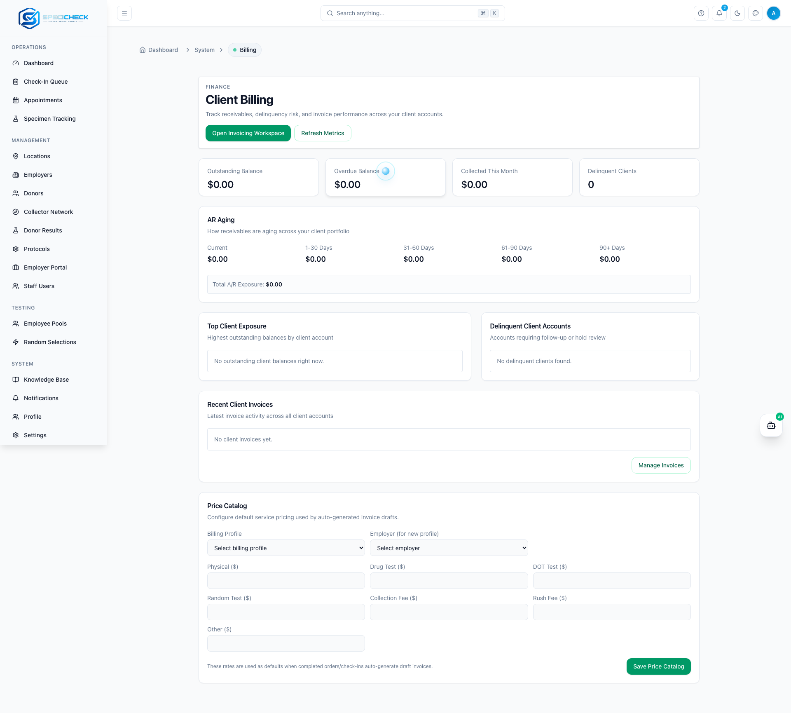Save the Price Catalog

point(658,666)
